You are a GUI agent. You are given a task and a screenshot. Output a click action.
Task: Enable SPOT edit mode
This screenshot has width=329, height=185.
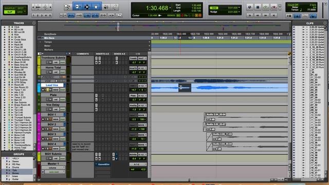point(21,8)
